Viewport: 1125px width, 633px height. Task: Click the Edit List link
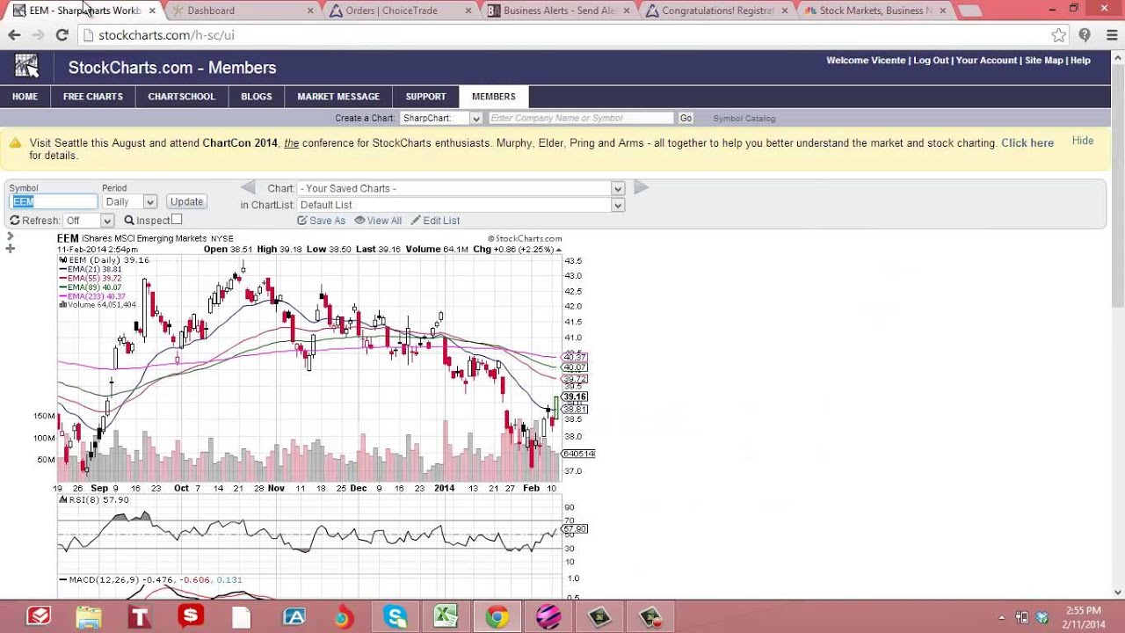coord(435,221)
